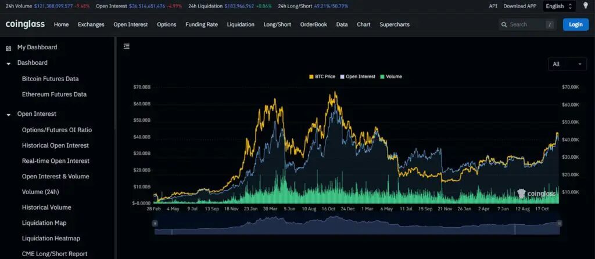Toggle Open Interest series in legend

point(357,76)
